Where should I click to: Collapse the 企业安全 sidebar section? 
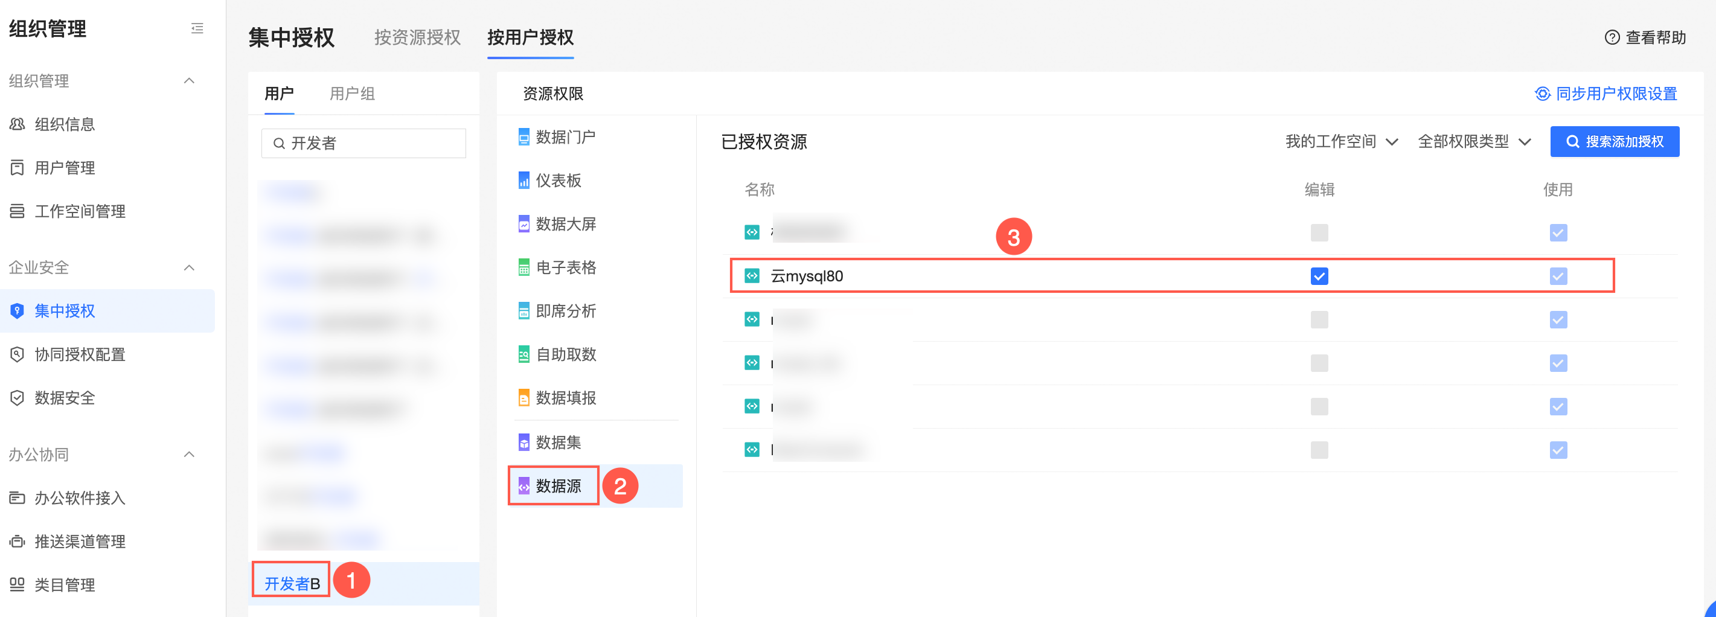pos(189,267)
